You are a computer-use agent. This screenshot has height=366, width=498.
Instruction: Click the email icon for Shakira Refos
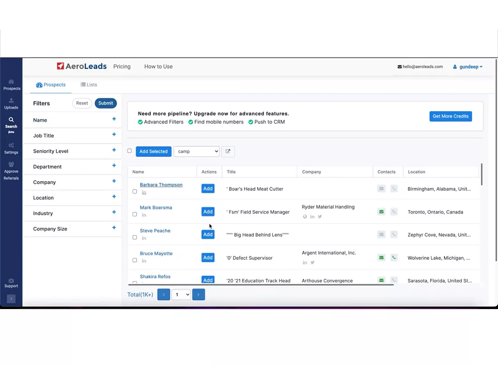382,280
